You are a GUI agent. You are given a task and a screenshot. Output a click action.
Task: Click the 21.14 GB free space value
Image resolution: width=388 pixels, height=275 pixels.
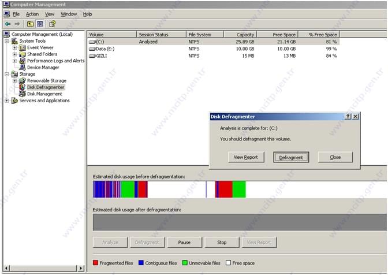click(286, 42)
